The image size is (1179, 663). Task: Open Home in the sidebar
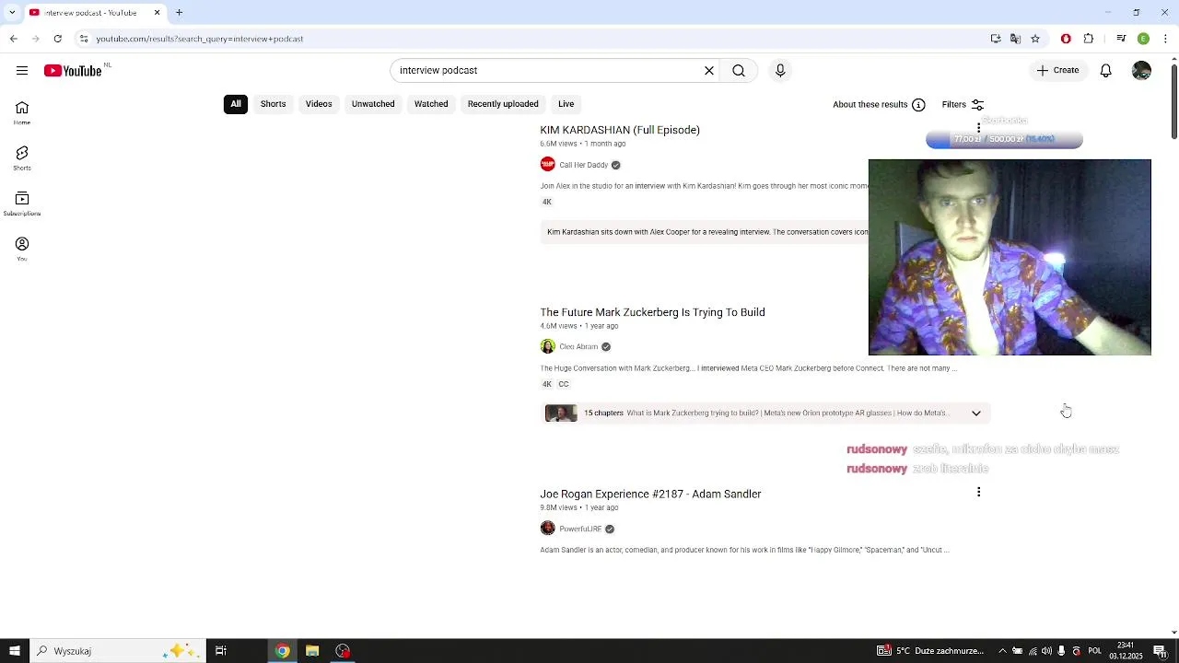click(x=22, y=113)
